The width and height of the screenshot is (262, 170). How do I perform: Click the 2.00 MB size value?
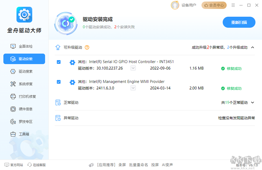pyautogui.click(x=196, y=88)
